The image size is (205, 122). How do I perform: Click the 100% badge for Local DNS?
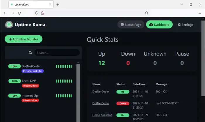(x=15, y=81)
